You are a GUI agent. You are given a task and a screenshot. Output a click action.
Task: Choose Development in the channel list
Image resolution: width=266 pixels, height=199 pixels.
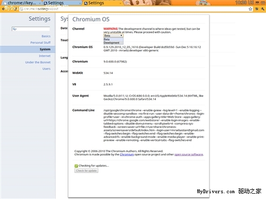(113, 42)
